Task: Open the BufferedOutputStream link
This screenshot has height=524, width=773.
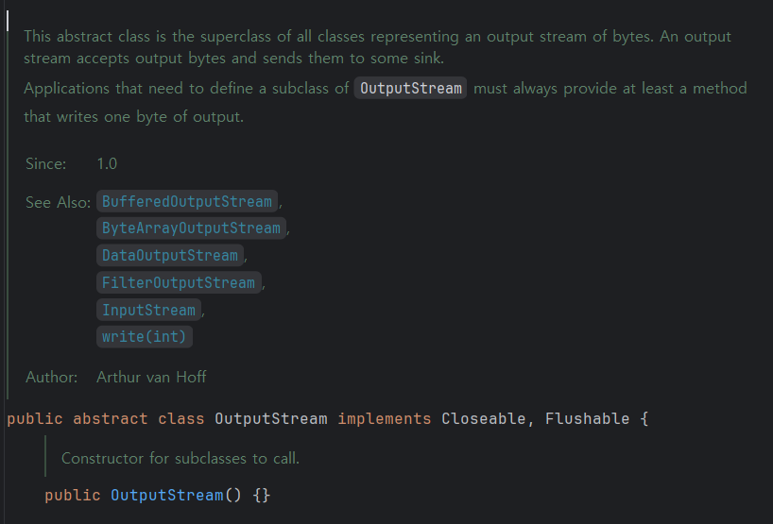Action: point(187,201)
